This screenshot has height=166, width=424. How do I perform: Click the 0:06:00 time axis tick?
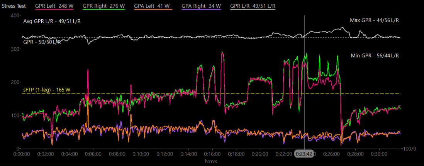[x=93, y=154]
